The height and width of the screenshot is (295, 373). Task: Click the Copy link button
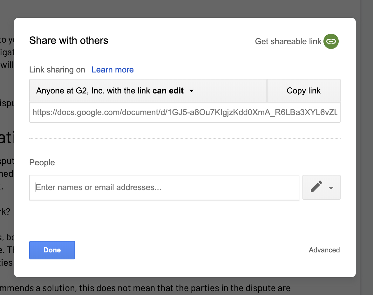click(x=303, y=91)
